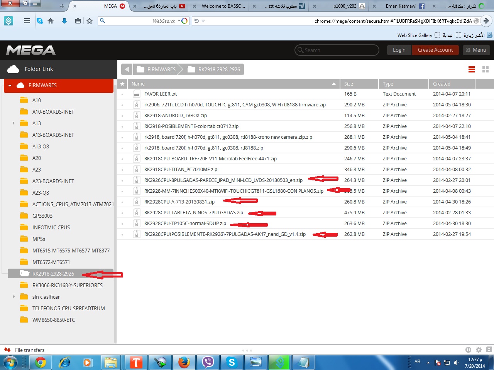Viewport: 494px width, 370px height.
Task: Click the Create Account button
Action: [x=435, y=50]
